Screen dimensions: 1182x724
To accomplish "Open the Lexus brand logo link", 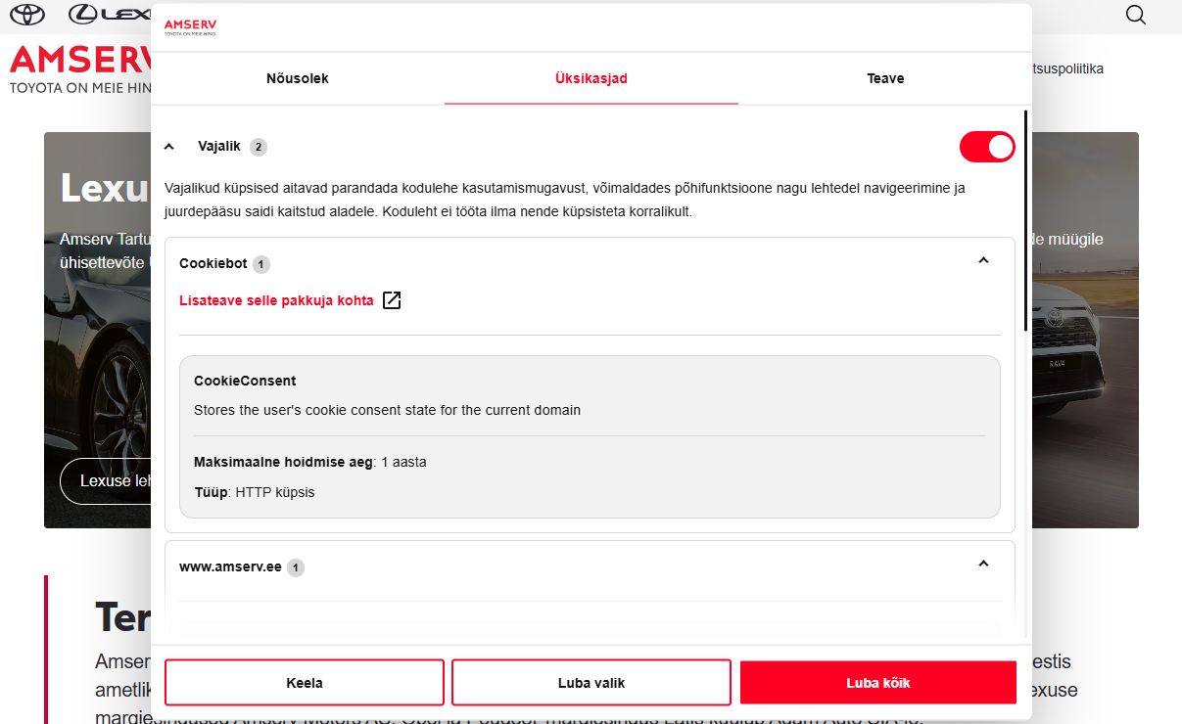I will [110, 15].
